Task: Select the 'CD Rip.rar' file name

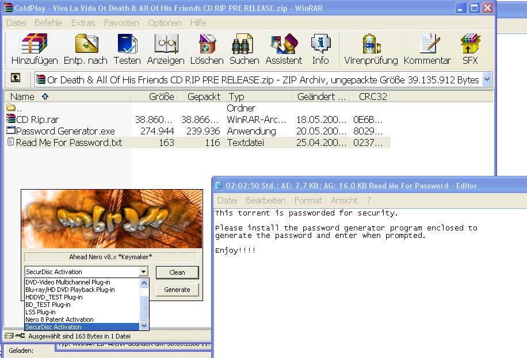Action: pyautogui.click(x=37, y=120)
